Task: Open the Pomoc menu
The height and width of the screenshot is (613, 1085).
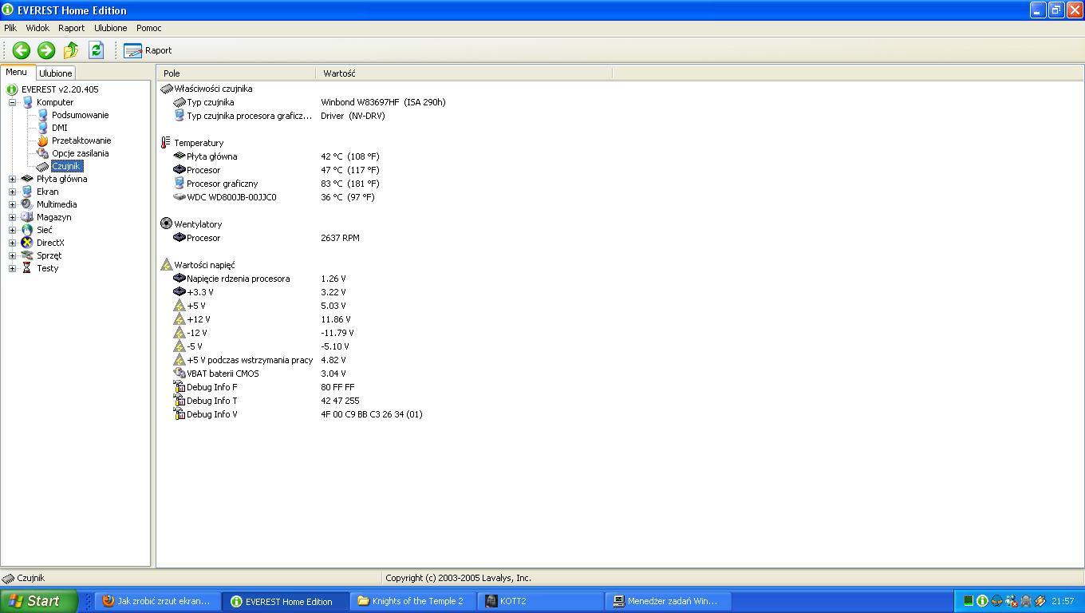Action: 148,28
